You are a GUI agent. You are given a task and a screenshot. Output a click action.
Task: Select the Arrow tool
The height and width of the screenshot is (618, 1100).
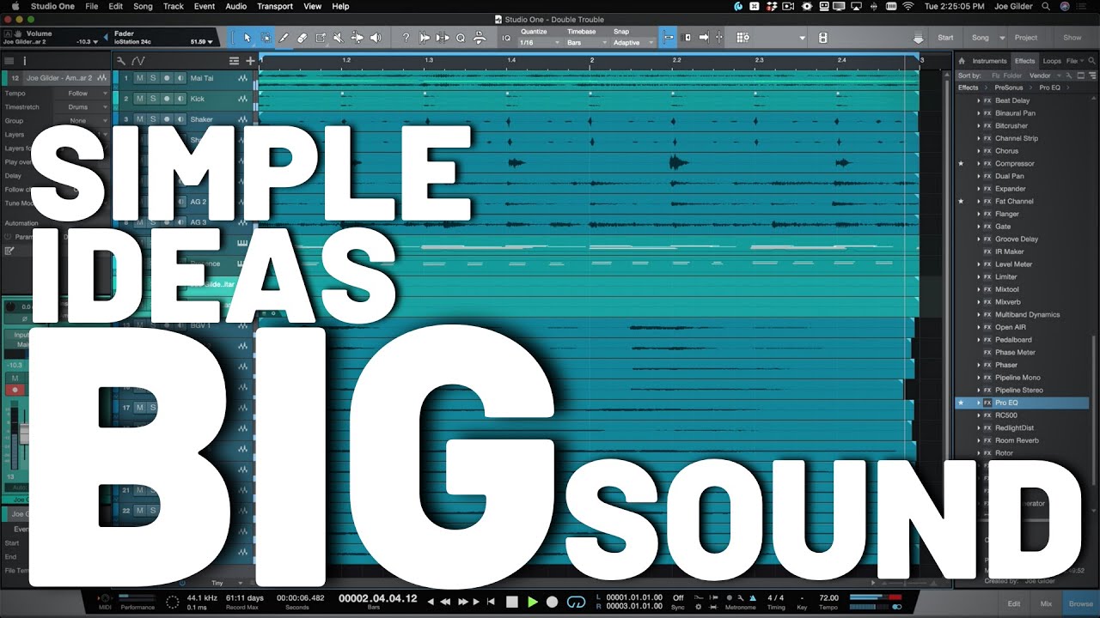(247, 38)
